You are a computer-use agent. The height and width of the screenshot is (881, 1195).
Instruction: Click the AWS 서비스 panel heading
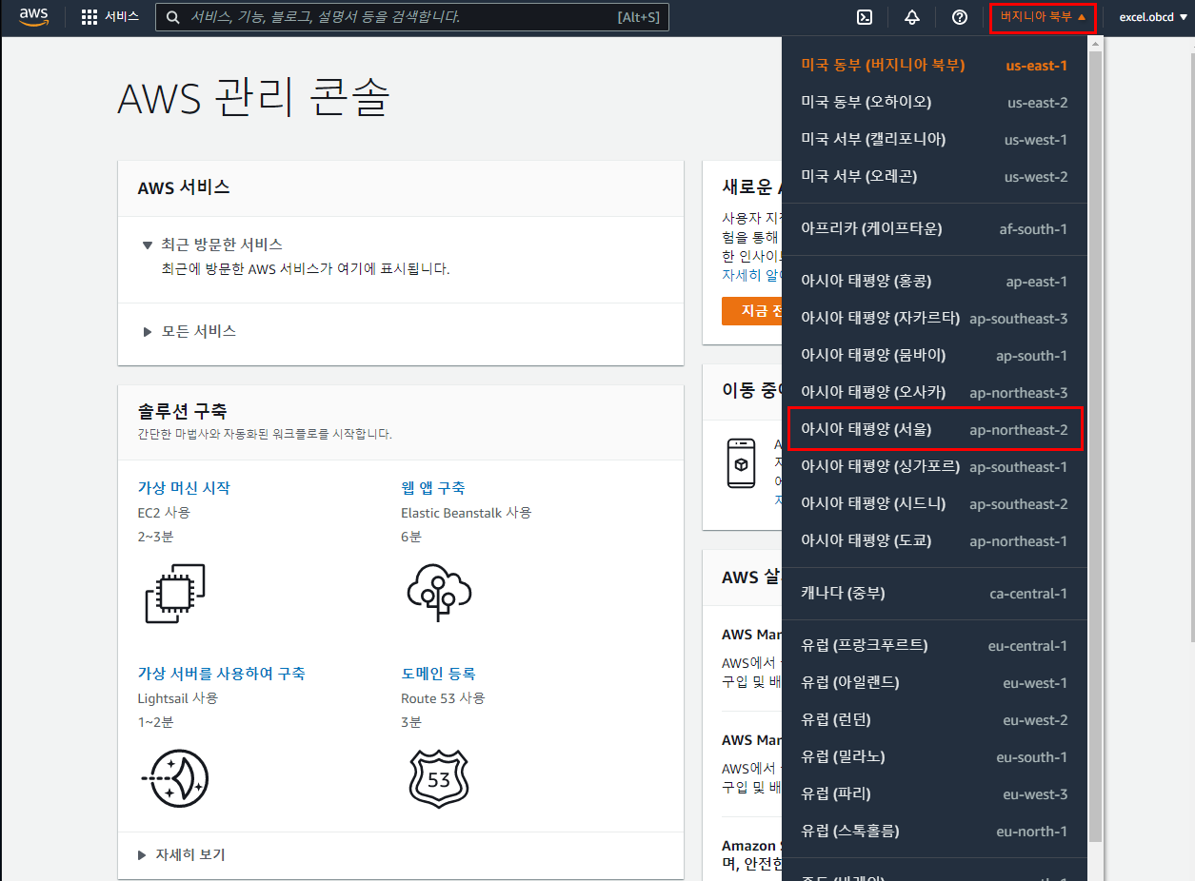(184, 187)
